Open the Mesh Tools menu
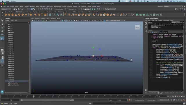Image resolution: width=186 pixels, height=105 pixels. (50, 6)
